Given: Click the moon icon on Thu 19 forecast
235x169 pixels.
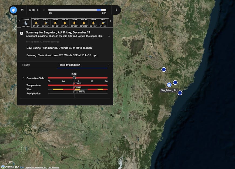Looking at the screenshot, I should [x=26, y=23].
